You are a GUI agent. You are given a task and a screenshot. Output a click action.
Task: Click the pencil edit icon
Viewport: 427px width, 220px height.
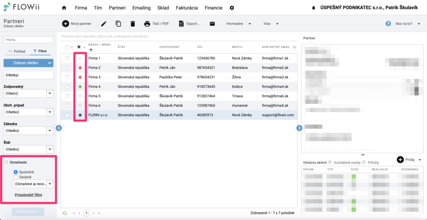(103, 24)
